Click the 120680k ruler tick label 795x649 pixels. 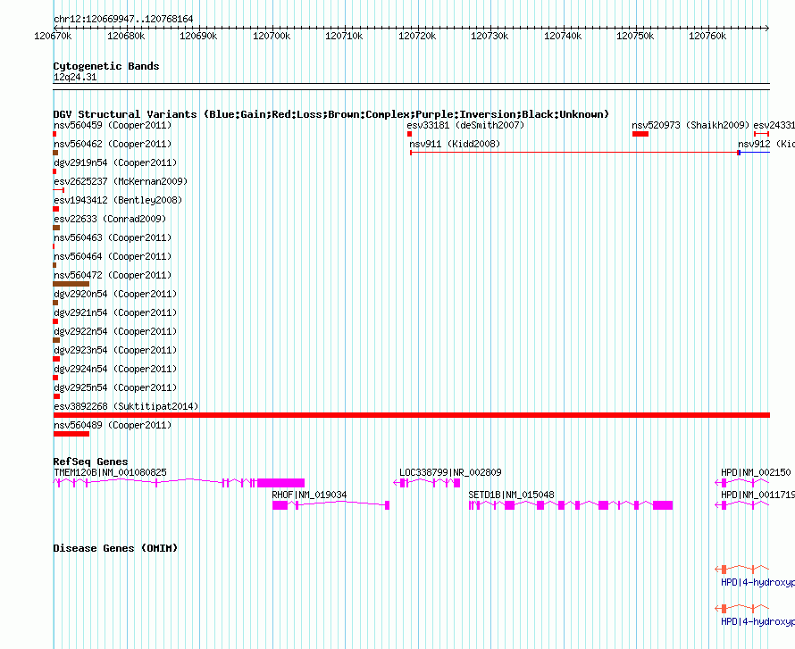coord(126,36)
